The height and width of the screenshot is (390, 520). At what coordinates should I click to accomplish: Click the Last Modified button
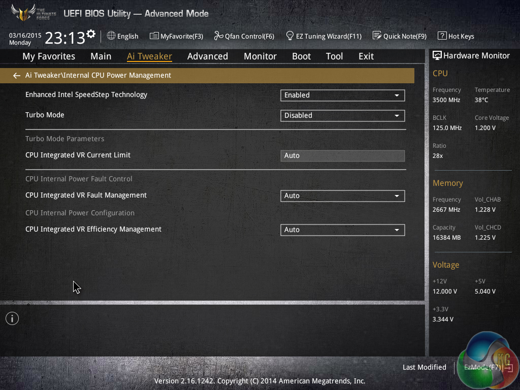click(424, 367)
